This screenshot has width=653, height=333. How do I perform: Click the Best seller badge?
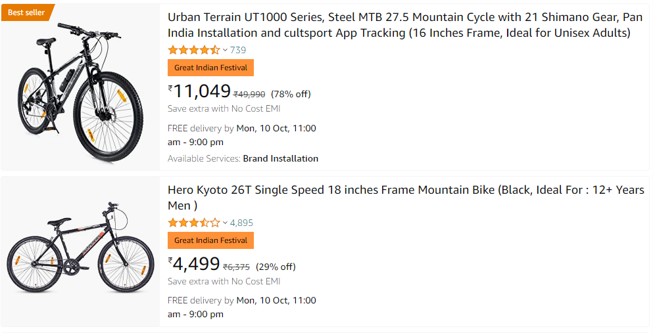[26, 12]
